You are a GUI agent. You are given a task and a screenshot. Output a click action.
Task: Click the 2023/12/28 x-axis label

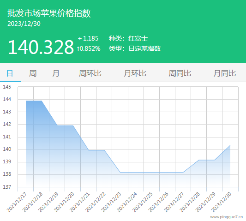[x=190, y=203]
